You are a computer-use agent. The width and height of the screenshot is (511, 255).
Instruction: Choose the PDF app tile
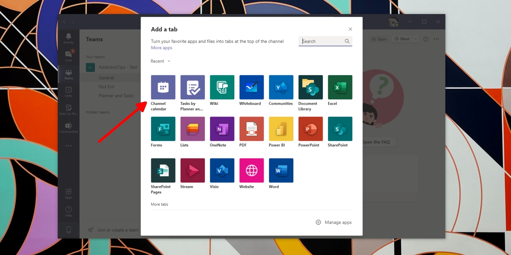[252, 129]
